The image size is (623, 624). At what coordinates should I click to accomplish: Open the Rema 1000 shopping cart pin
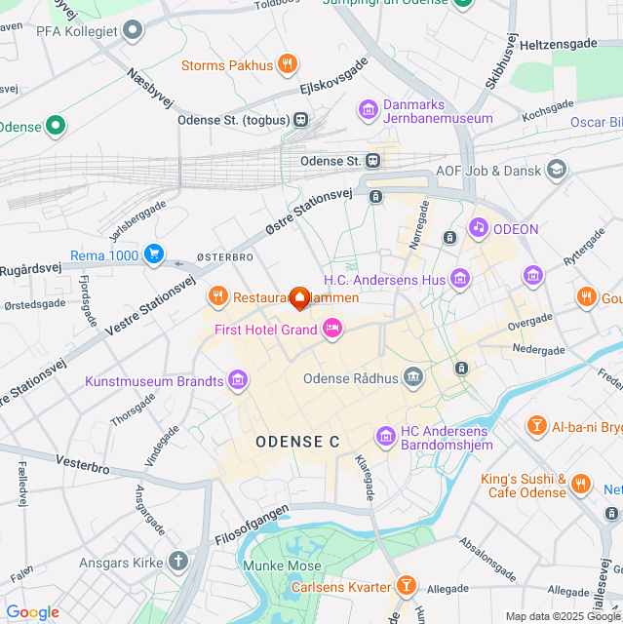click(x=154, y=254)
